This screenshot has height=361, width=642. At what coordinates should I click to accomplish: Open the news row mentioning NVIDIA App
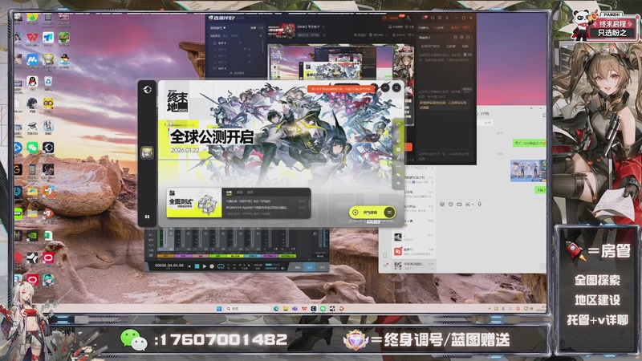coord(266,208)
